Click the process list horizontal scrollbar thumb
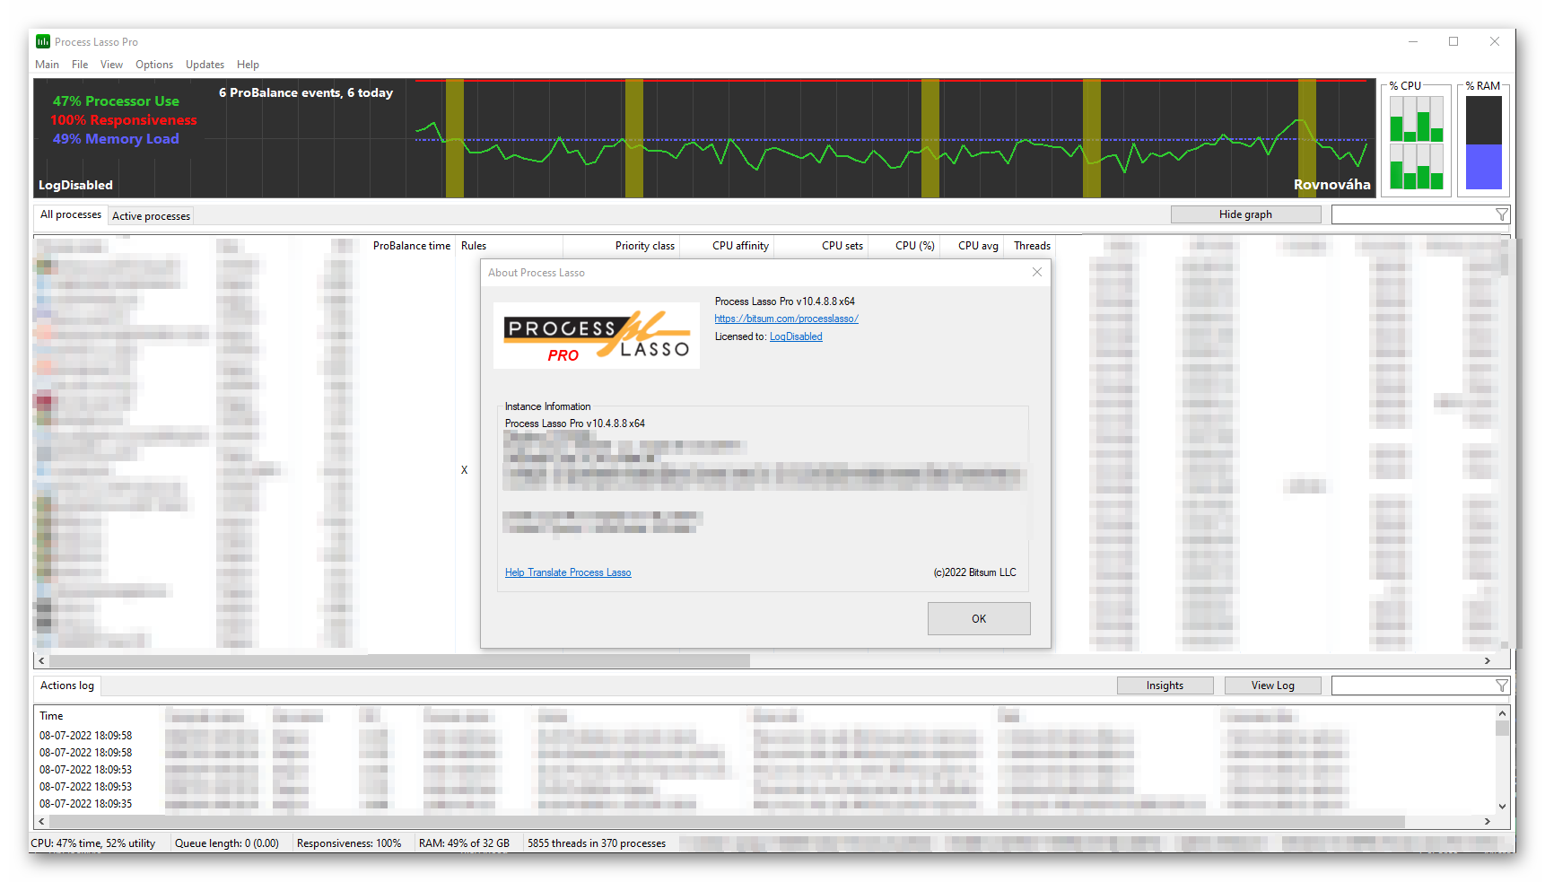The width and height of the screenshot is (1545, 882). click(399, 660)
